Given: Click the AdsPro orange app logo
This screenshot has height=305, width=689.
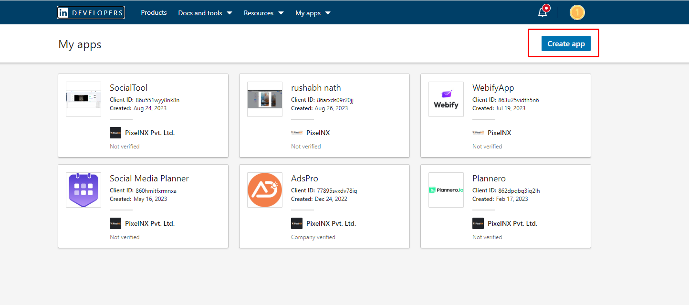Looking at the screenshot, I should pos(264,189).
